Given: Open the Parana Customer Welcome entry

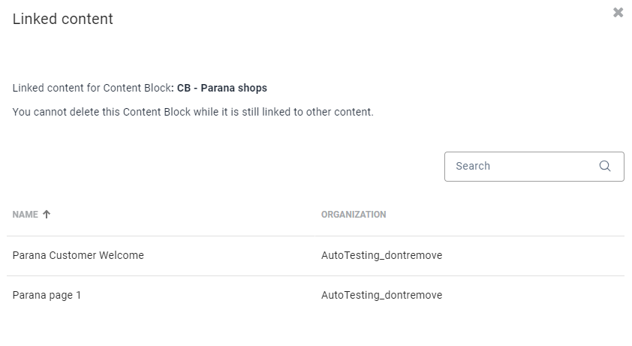Looking at the screenshot, I should pyautogui.click(x=78, y=255).
